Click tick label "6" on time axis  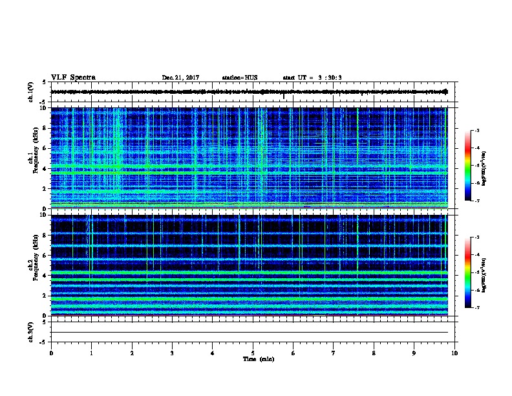point(293,353)
